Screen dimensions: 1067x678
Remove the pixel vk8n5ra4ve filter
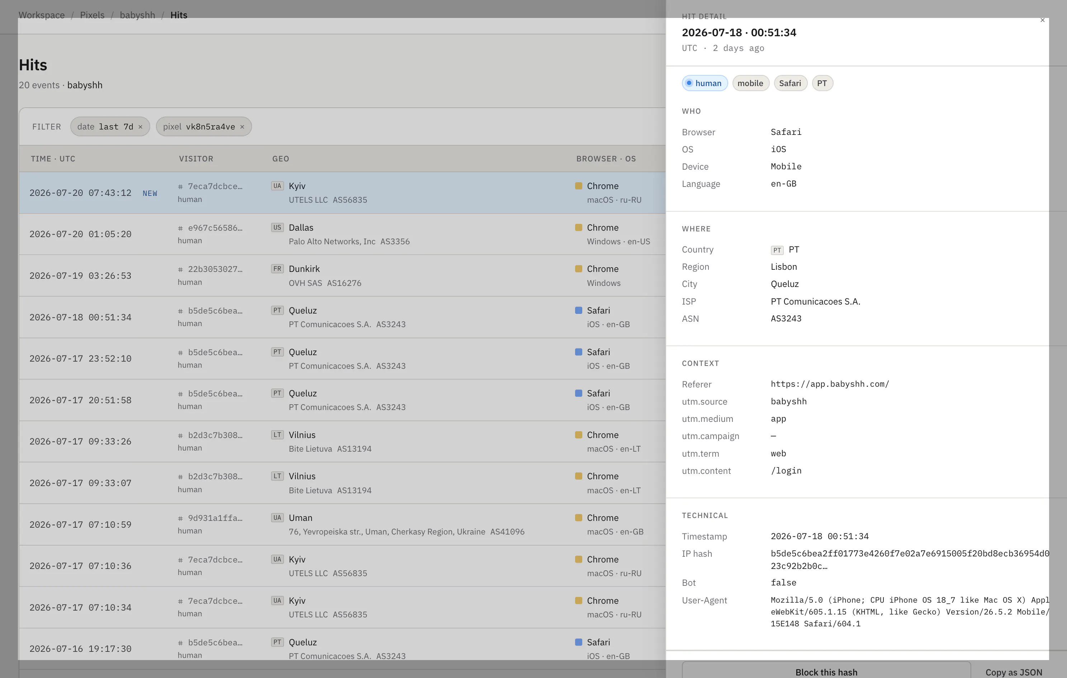coord(242,127)
